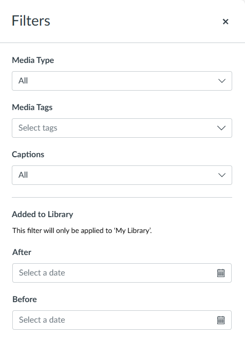Click the 'My Library' filter note text

point(82,230)
